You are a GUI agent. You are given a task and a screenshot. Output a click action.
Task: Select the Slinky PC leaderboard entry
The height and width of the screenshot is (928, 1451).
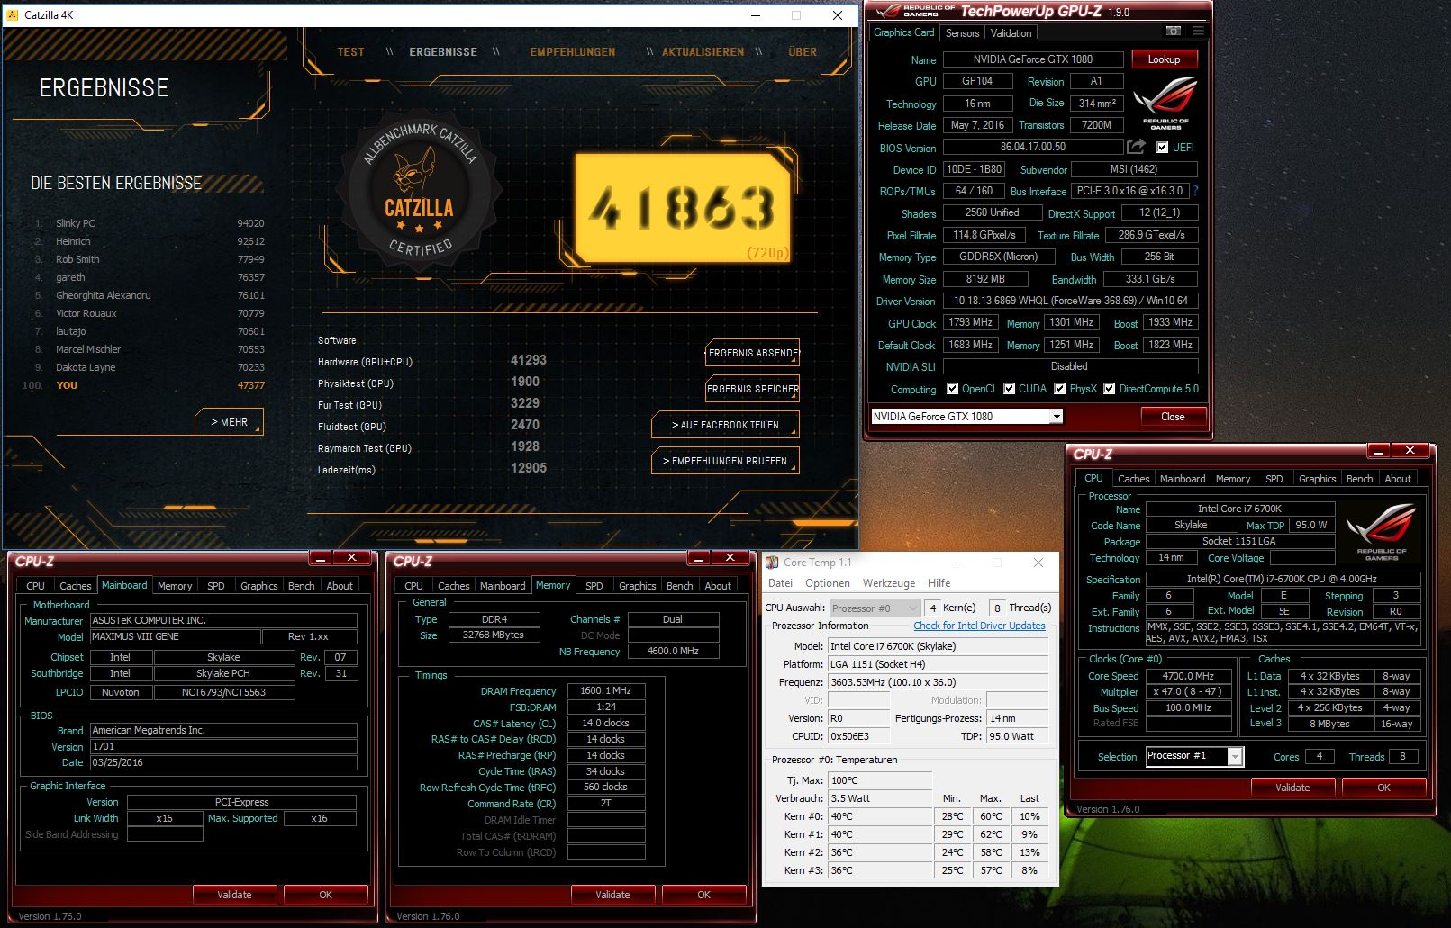[x=149, y=223]
